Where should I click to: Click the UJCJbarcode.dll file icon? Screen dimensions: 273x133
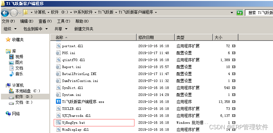click(58, 116)
